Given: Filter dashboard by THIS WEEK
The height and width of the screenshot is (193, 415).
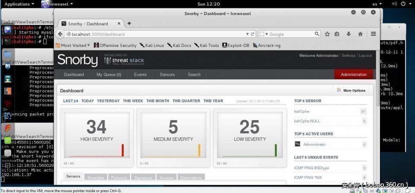Looking at the screenshot, I should [133, 101].
